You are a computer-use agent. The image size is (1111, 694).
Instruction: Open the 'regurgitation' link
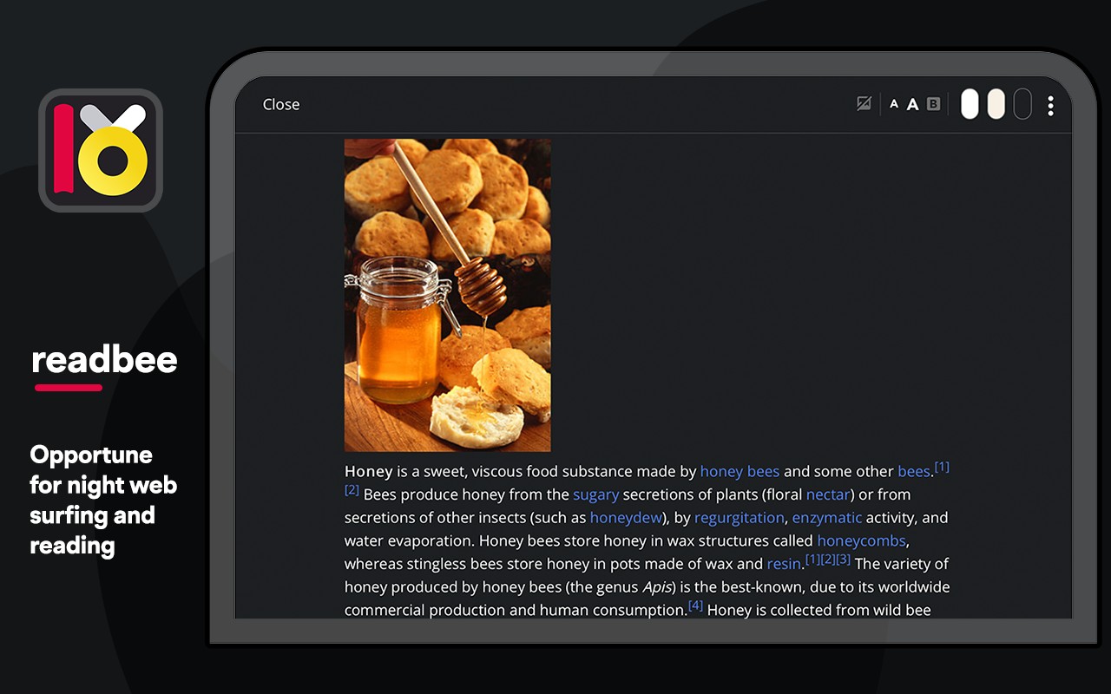[x=739, y=518]
